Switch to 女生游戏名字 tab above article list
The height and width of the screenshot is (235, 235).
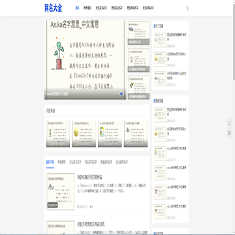[122, 162]
